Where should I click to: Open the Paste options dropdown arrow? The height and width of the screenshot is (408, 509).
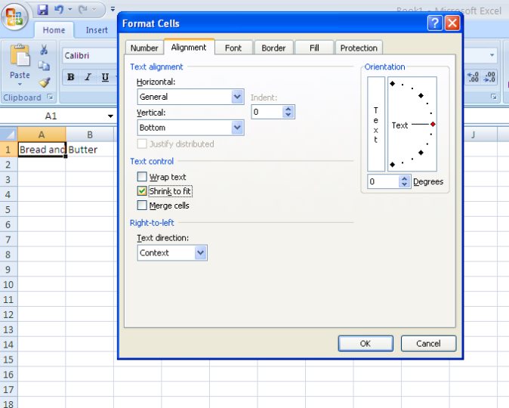20,85
